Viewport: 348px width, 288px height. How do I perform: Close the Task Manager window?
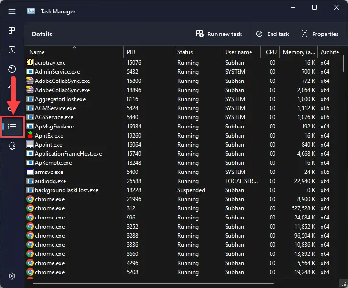(337, 7)
